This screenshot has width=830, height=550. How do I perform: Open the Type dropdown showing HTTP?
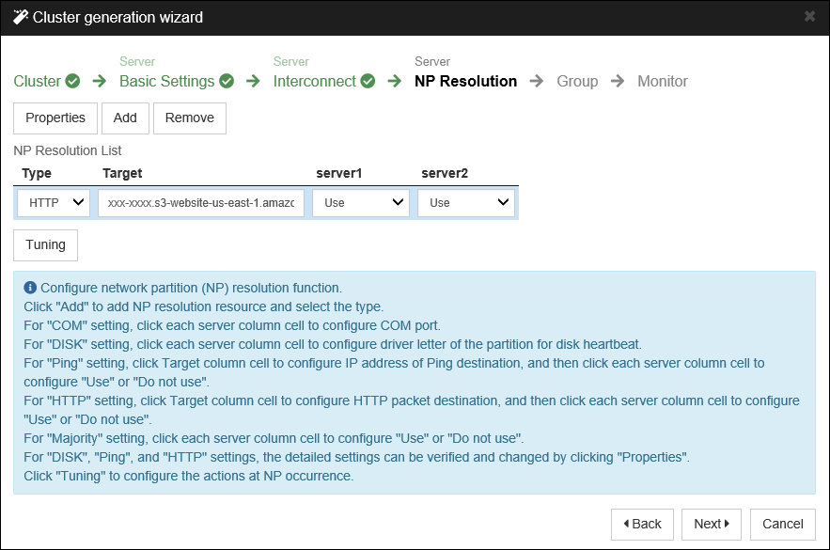point(53,202)
